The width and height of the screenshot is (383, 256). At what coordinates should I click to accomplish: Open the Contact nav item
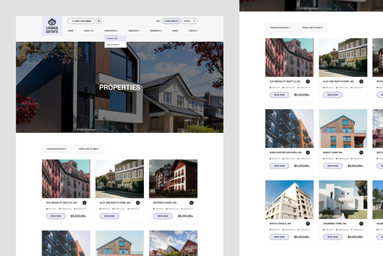(193, 31)
